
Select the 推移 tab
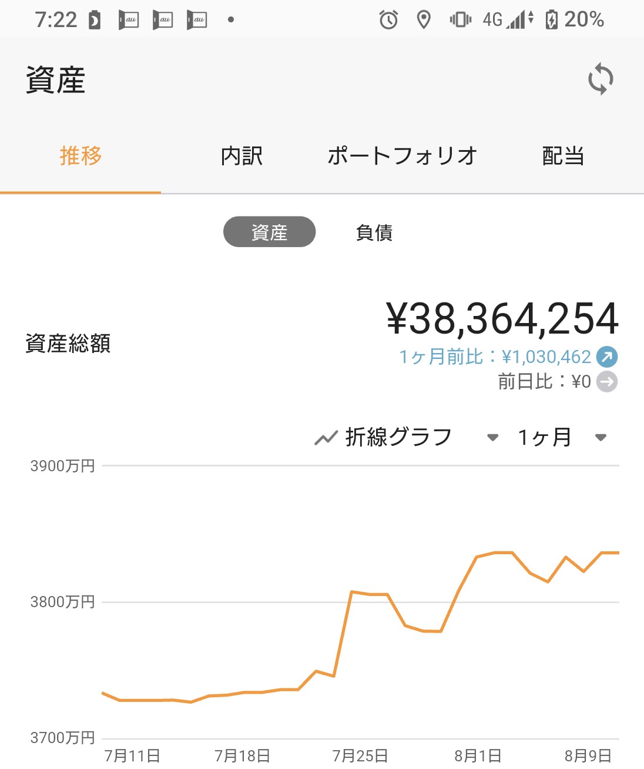pos(80,156)
